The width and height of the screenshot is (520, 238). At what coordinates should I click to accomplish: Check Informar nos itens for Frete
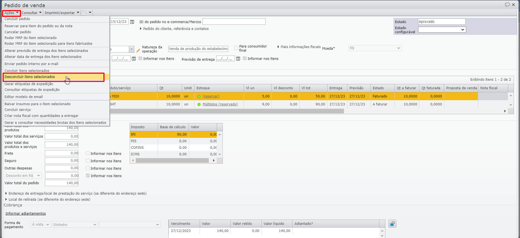pos(88,153)
